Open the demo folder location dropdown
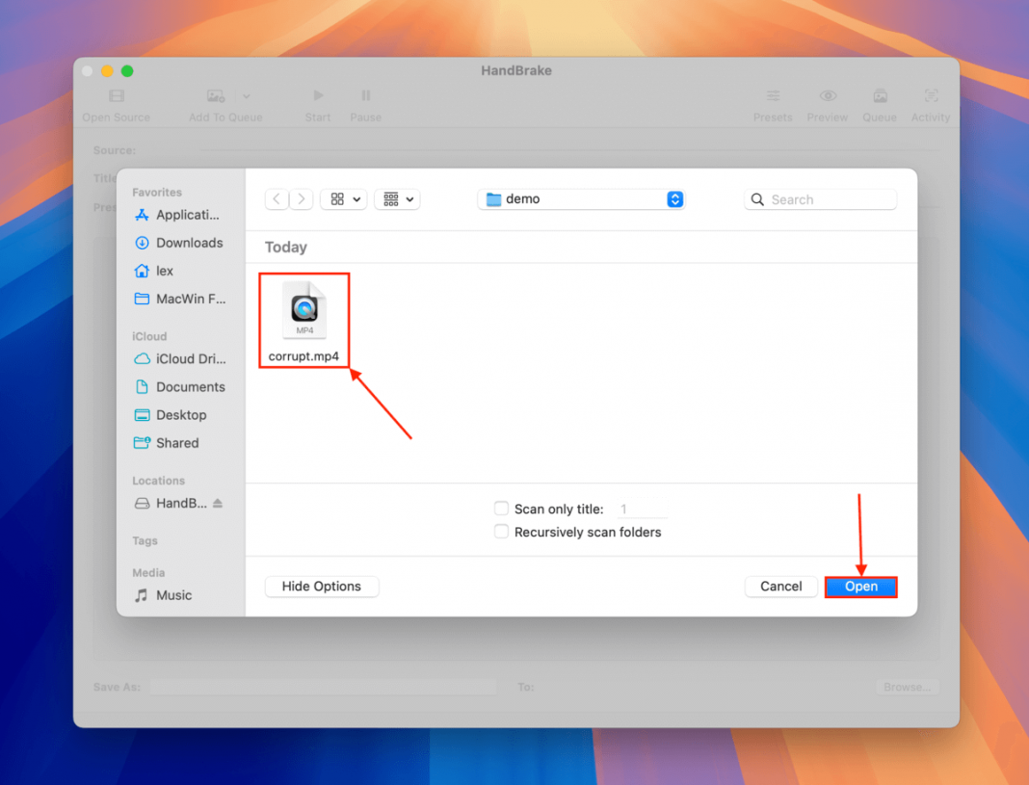Viewport: 1029px width, 785px height. pos(581,199)
